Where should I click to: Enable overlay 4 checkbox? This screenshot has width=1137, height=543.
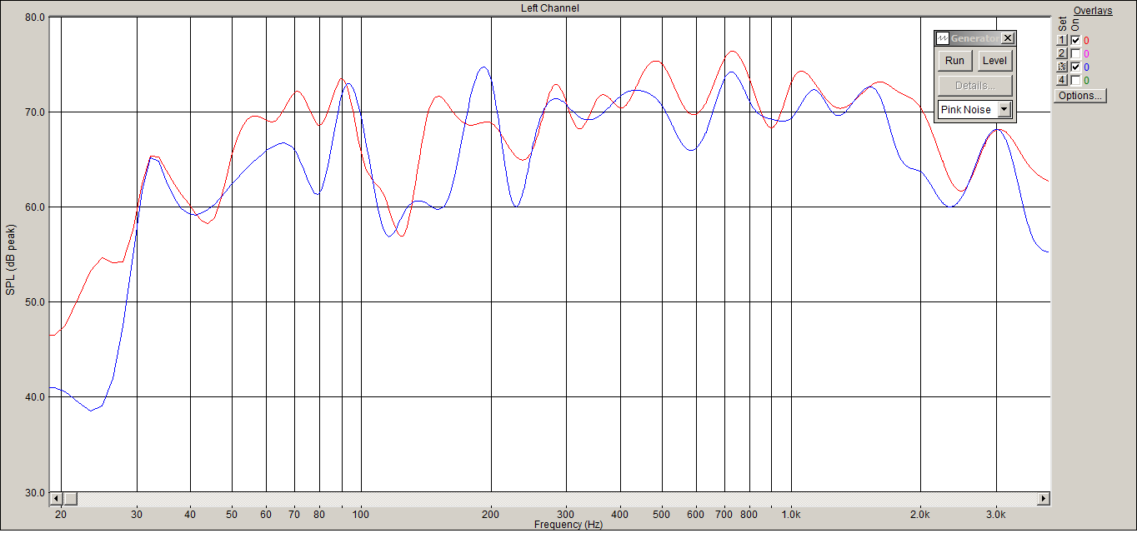[x=1075, y=80]
